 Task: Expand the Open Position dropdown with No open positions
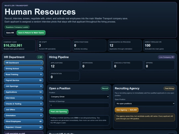pos(145,104)
